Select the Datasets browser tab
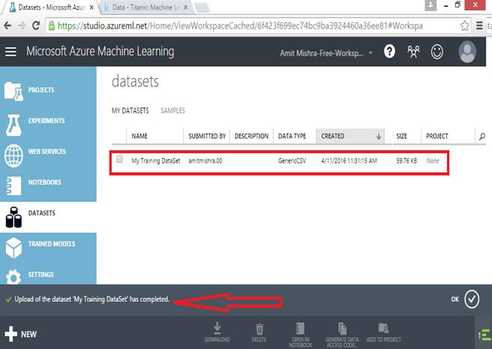 click(x=51, y=8)
